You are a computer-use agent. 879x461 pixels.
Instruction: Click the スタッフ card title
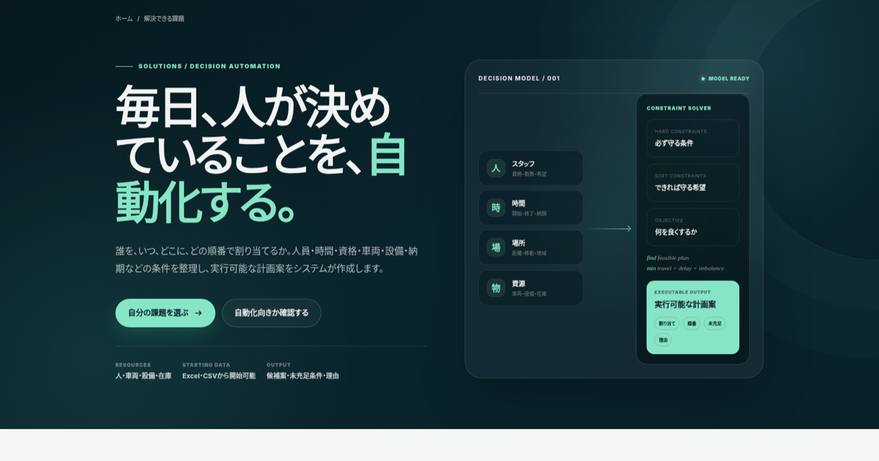click(x=523, y=163)
